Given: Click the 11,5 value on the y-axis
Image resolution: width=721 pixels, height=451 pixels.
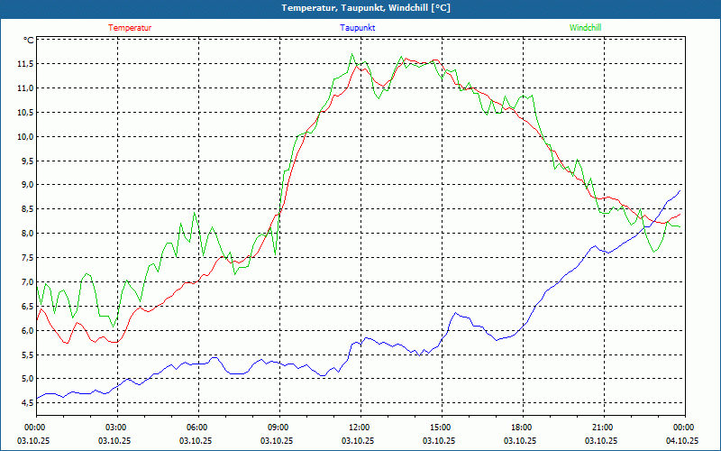Looking at the screenshot, I should [23, 64].
